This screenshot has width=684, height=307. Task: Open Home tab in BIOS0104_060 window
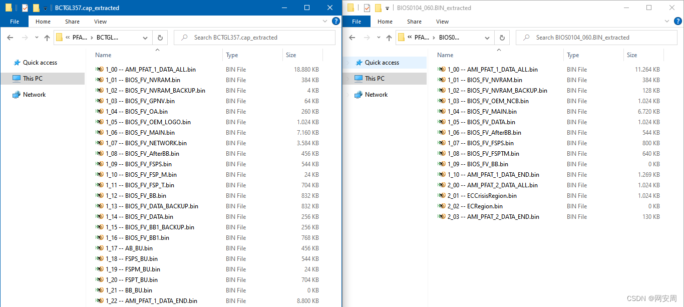(385, 22)
